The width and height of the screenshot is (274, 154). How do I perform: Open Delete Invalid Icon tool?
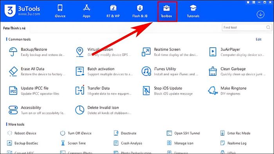pyautogui.click(x=80, y=110)
